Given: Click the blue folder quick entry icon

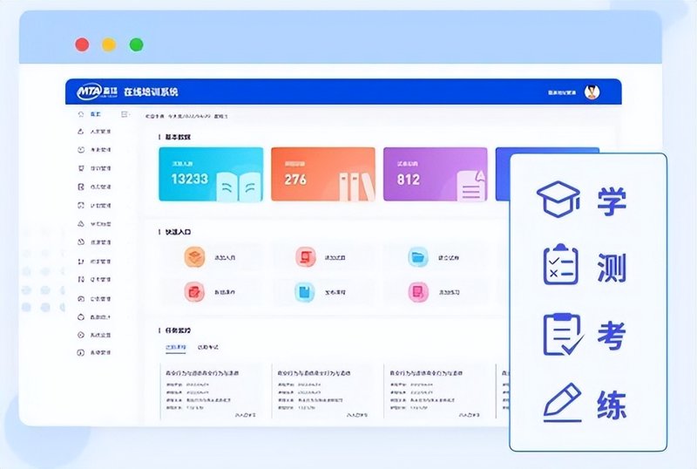Looking at the screenshot, I should click(418, 257).
